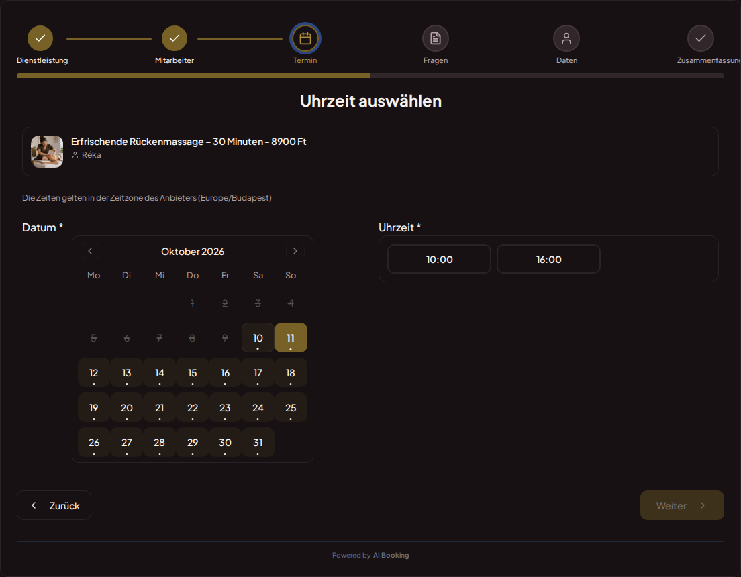Click the Mitarbeiter step checkmark icon
This screenshot has height=577, width=741.
coord(175,38)
